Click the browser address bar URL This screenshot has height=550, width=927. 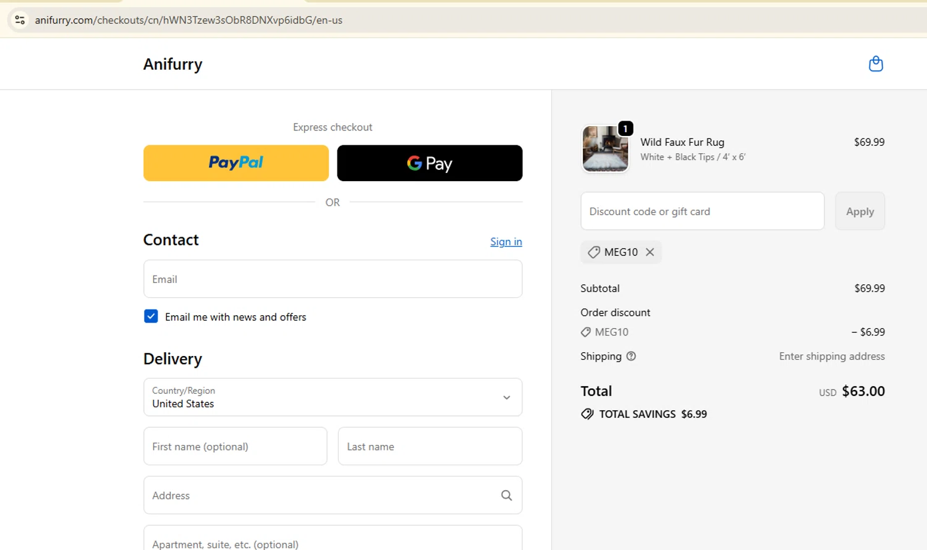coord(188,20)
